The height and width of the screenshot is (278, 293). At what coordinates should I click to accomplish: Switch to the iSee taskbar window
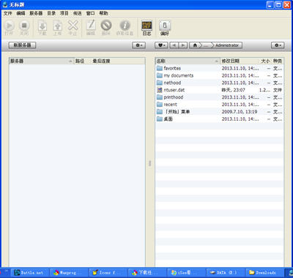(186, 273)
